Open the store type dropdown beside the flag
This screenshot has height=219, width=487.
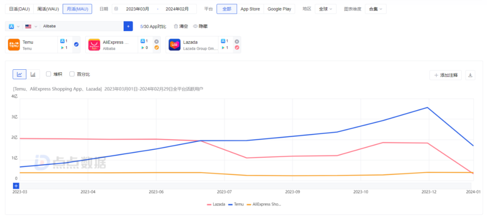click(14, 27)
